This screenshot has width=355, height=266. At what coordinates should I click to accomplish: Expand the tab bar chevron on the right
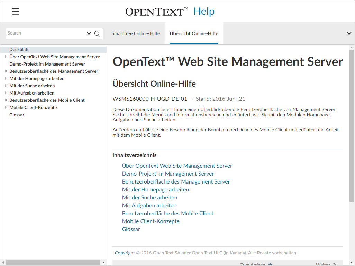pos(349,33)
